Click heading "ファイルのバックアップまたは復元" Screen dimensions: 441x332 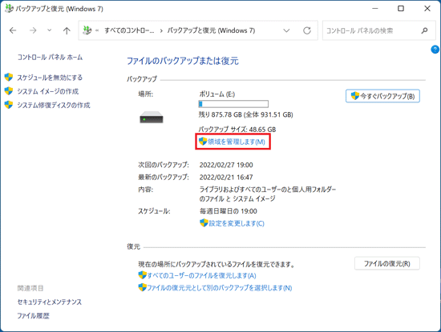coord(183,61)
